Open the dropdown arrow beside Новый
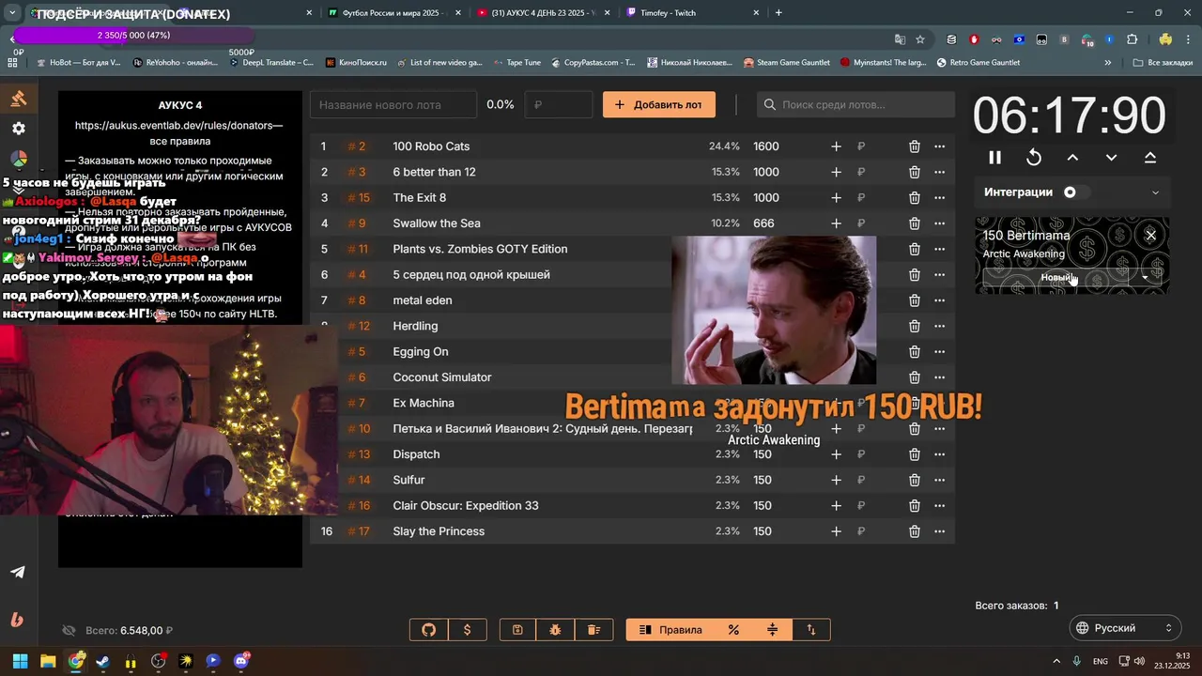The image size is (1202, 676). coord(1145,278)
